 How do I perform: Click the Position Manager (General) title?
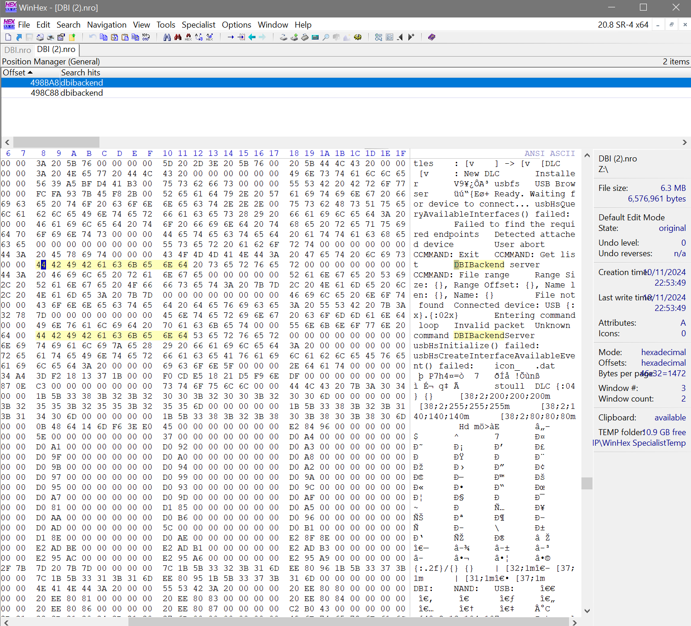pyautogui.click(x=51, y=62)
